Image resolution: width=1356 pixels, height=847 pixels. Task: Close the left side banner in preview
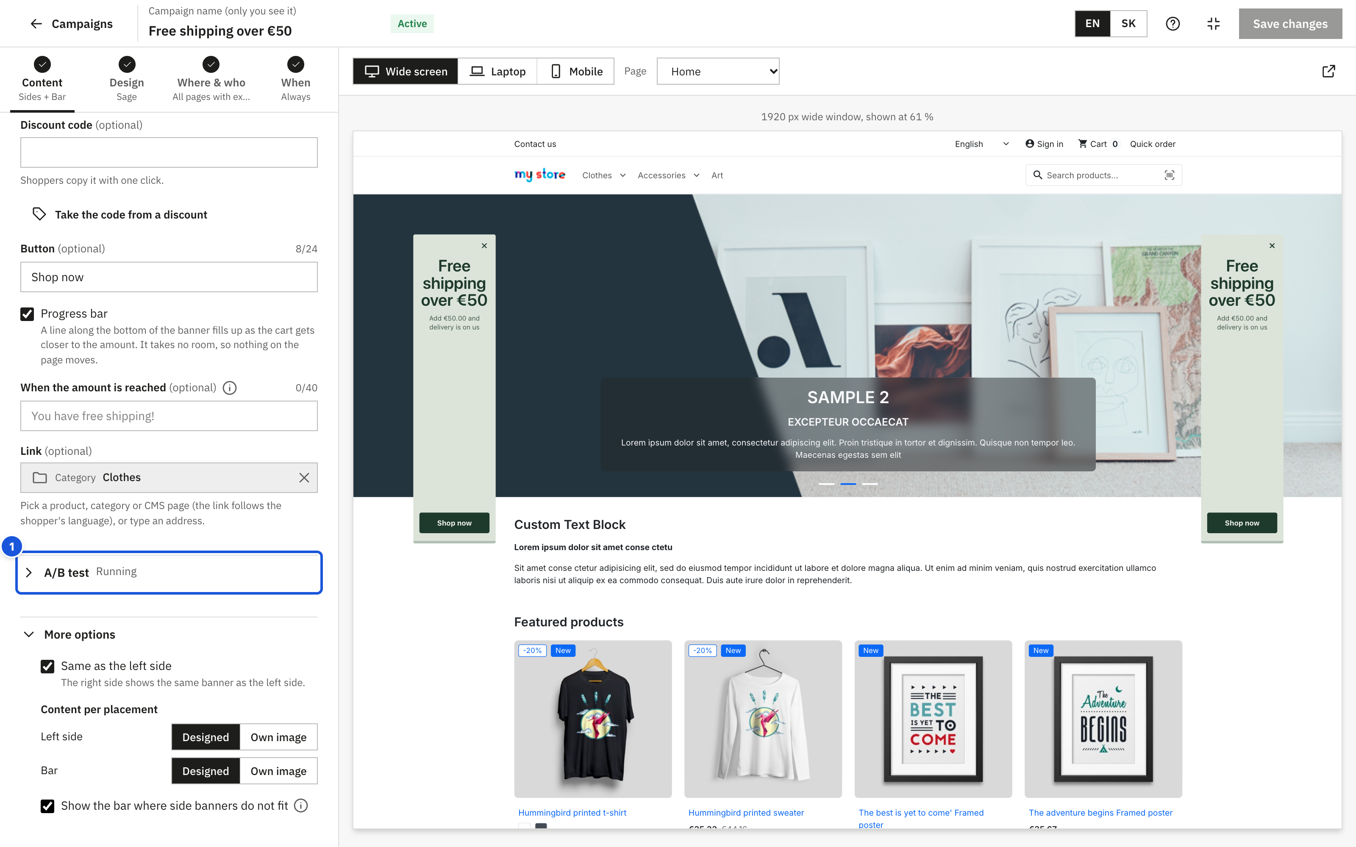pos(484,245)
